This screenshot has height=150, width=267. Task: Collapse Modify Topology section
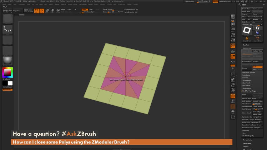click(x=249, y=91)
